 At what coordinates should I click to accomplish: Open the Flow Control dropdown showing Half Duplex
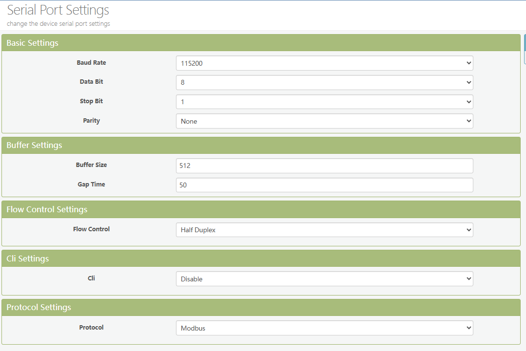pos(324,230)
